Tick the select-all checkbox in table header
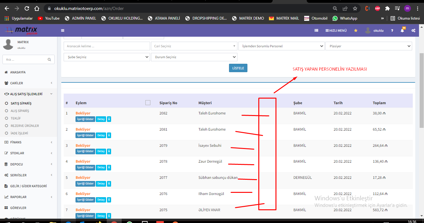Image resolution: width=424 pixels, height=223 pixels. 148,103
